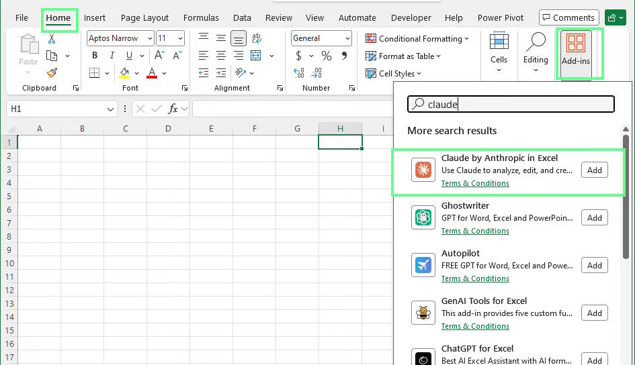
Task: Set Top Align for cells
Action: [204, 37]
